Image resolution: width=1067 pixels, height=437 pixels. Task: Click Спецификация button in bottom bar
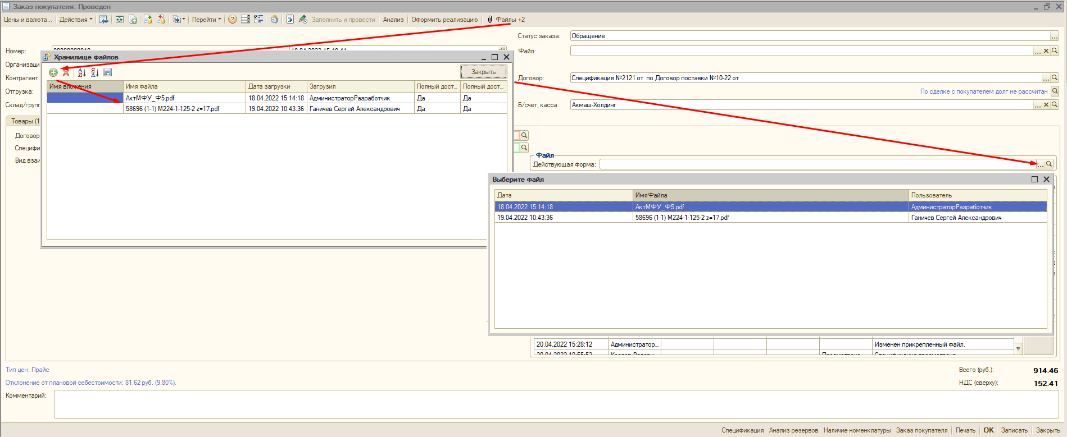pos(742,430)
